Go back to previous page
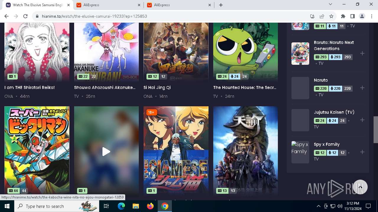 [x=6, y=16]
